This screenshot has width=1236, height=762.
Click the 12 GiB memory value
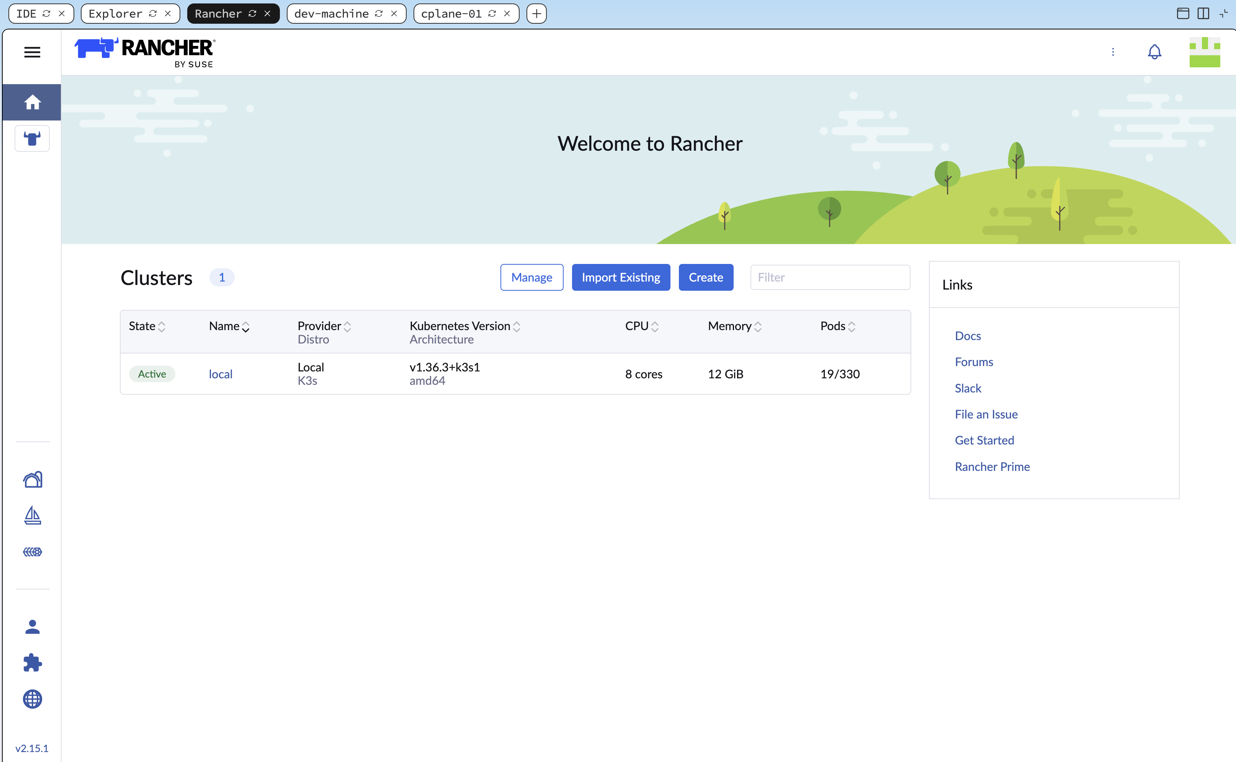point(726,374)
